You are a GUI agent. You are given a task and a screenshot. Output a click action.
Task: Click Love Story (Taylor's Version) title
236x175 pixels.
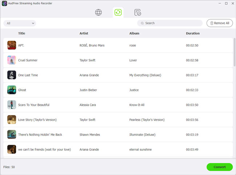(37, 120)
